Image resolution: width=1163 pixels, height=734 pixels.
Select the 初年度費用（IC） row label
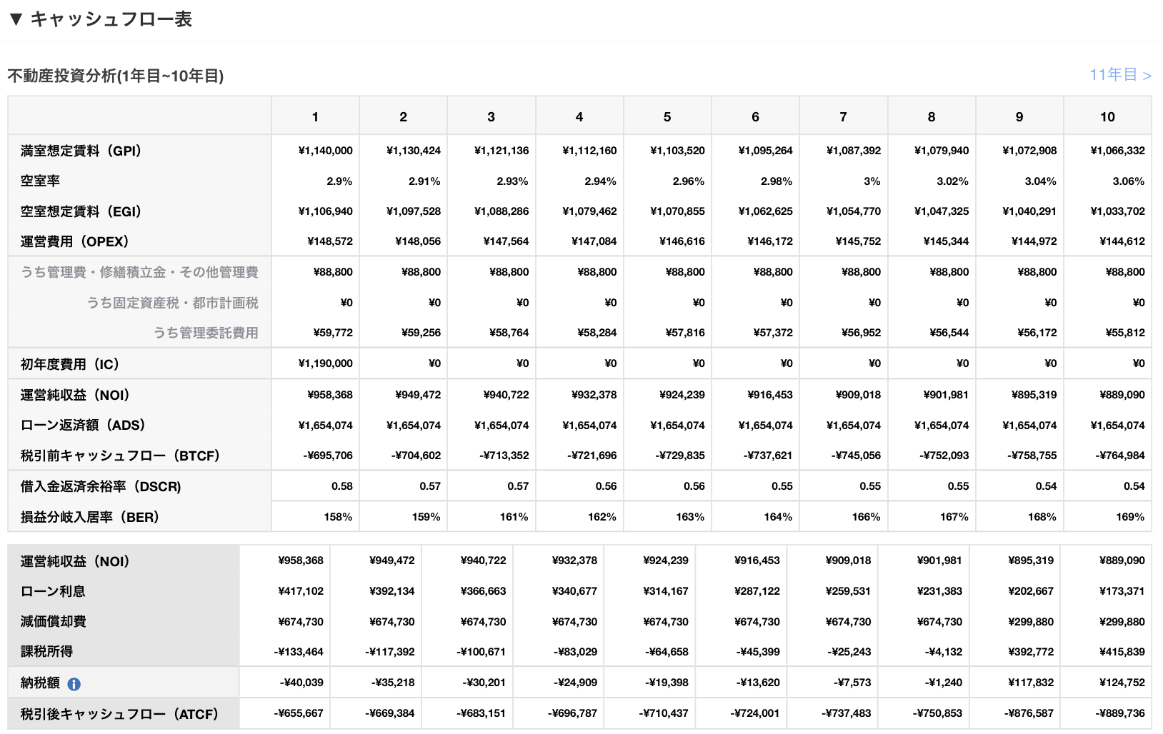[69, 364]
